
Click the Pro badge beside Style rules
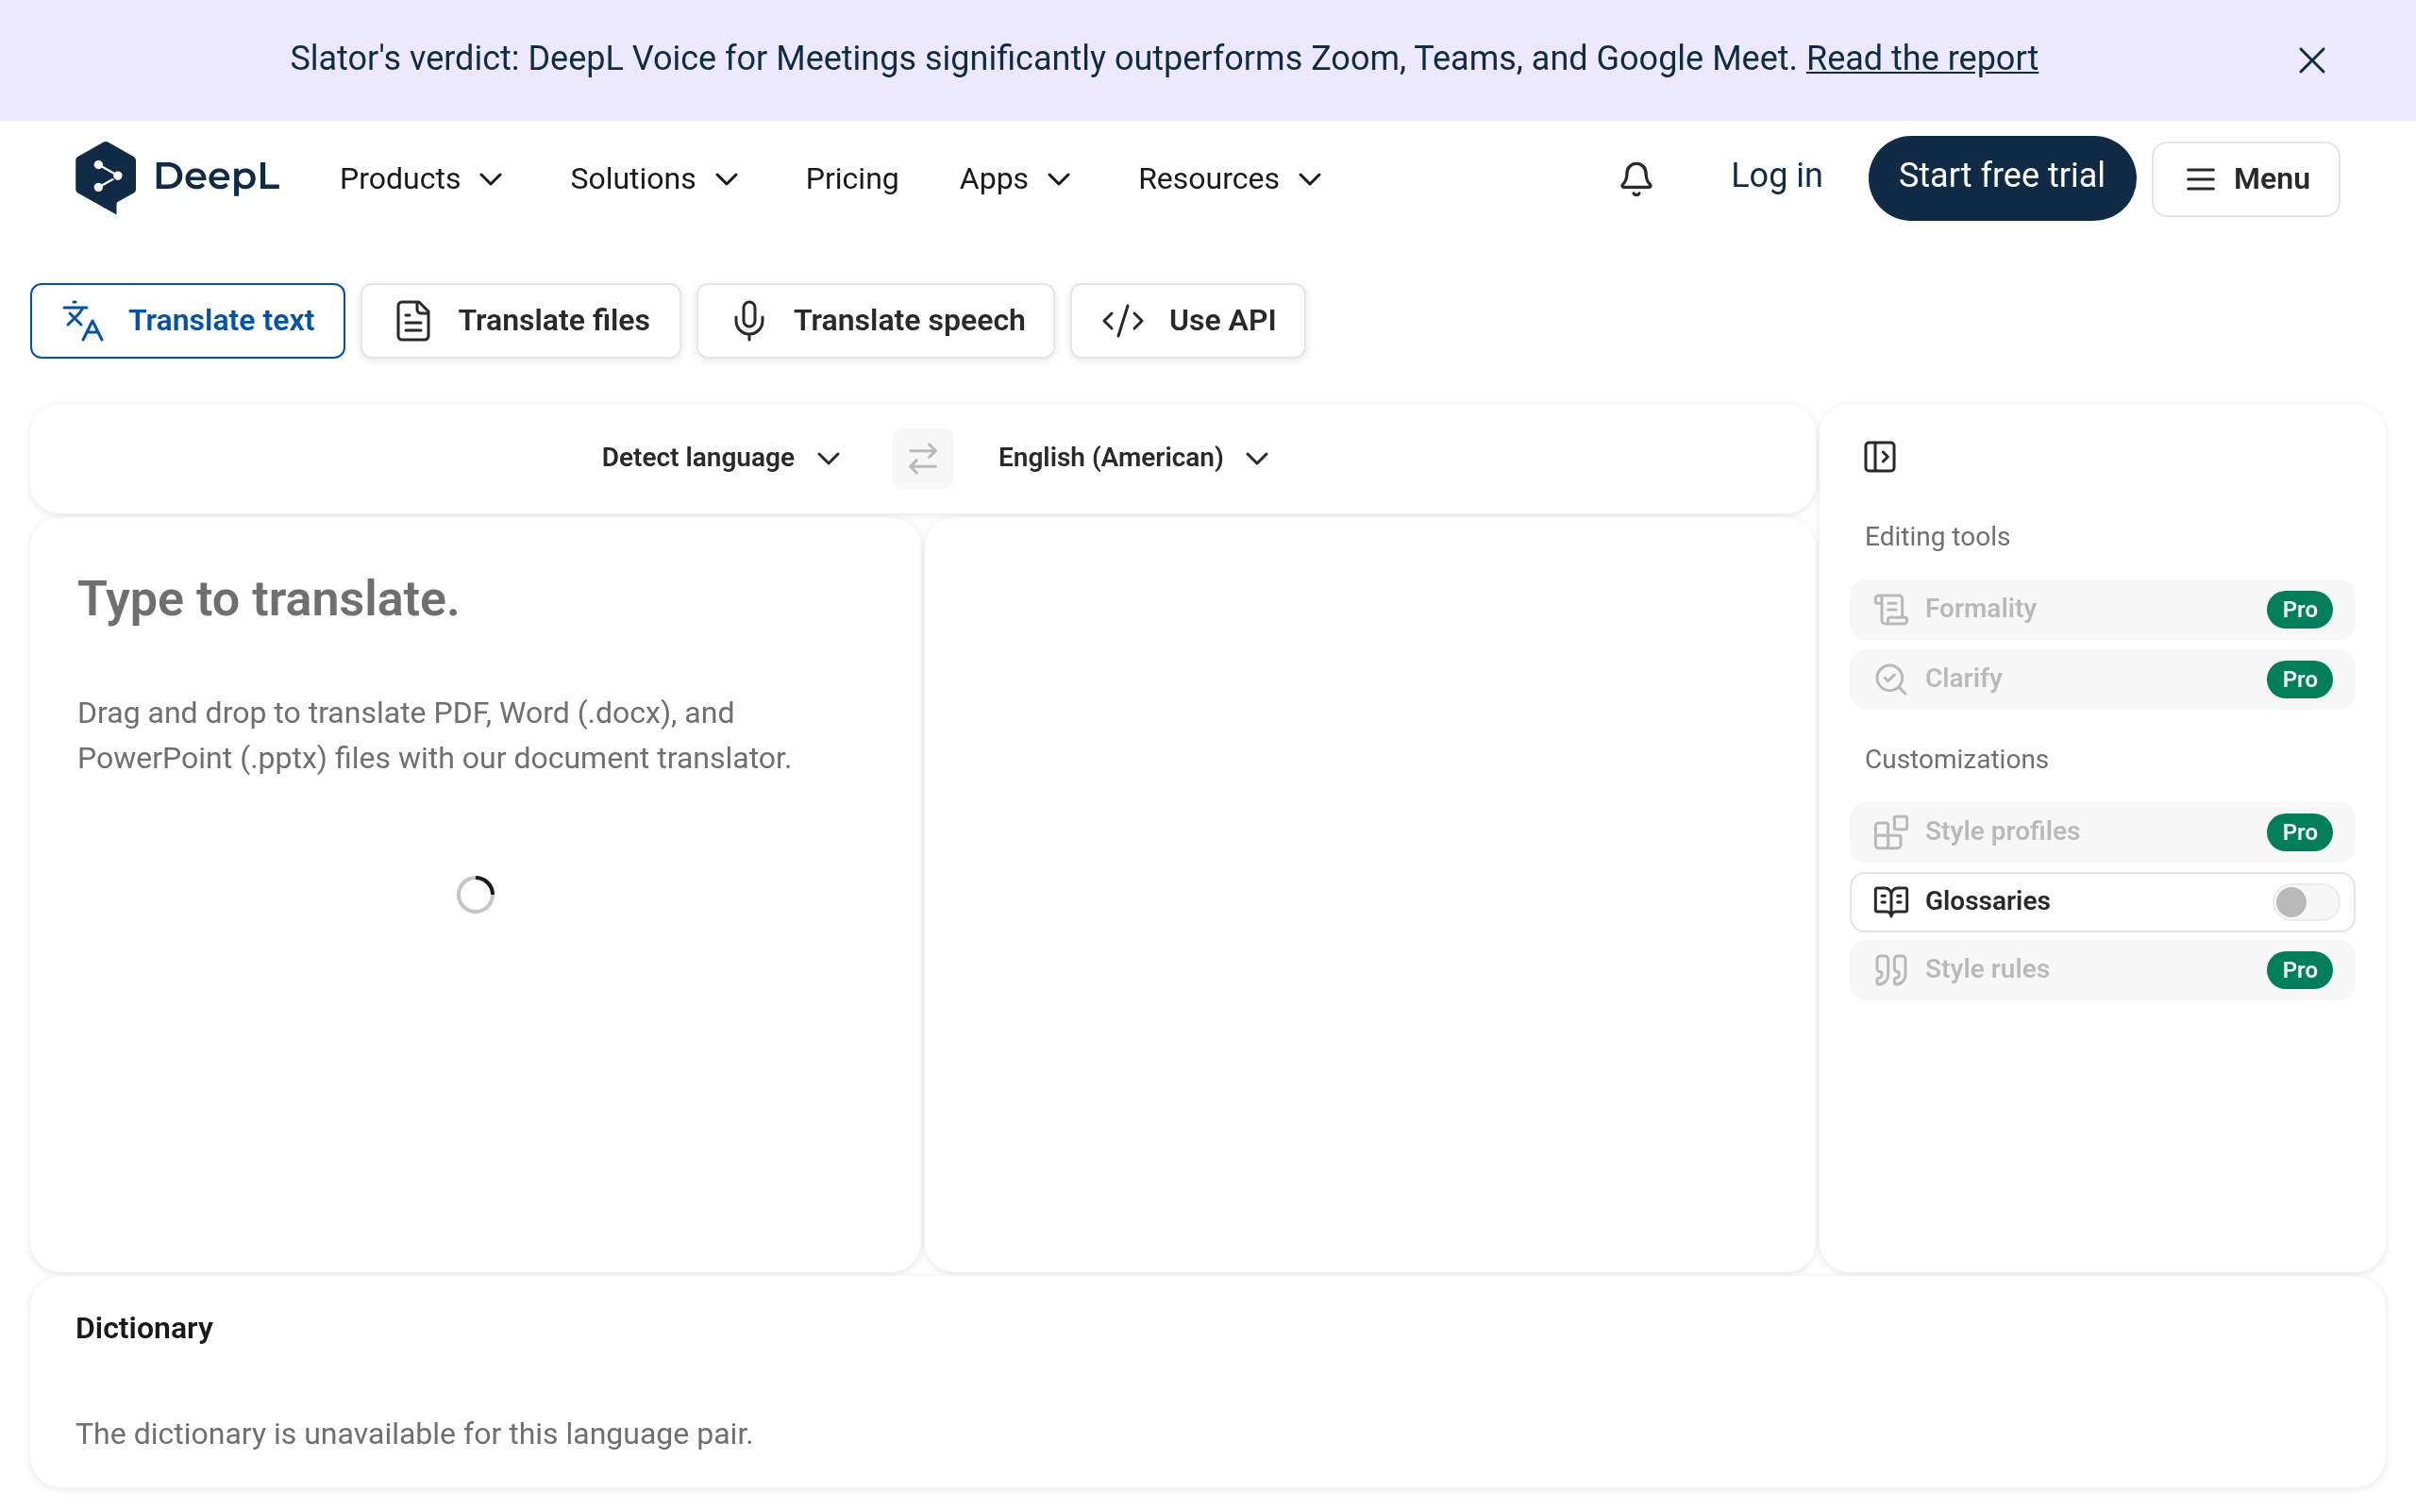[x=2299, y=970]
